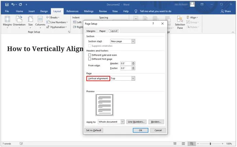Switch to the Insert ribbon tab
237x147 pixels.
coord(32,11)
